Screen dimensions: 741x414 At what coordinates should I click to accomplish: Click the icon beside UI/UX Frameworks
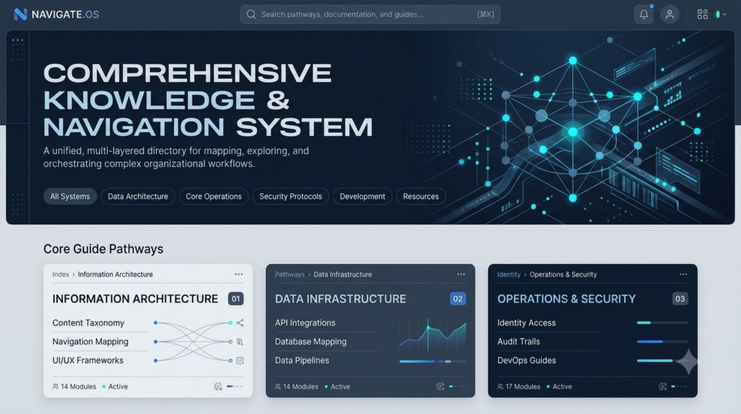(240, 361)
